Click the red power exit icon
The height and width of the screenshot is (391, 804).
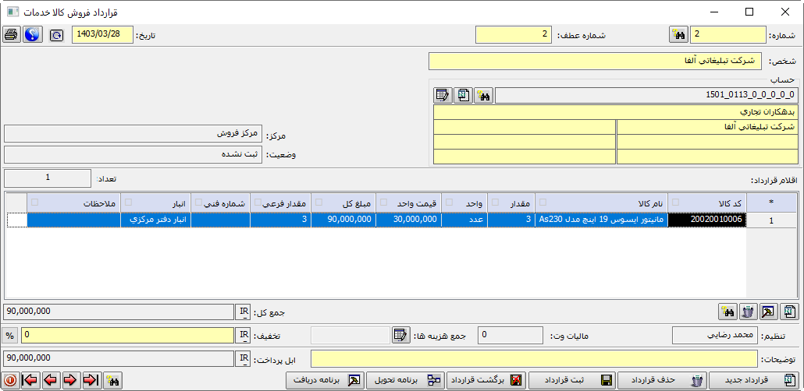10,380
